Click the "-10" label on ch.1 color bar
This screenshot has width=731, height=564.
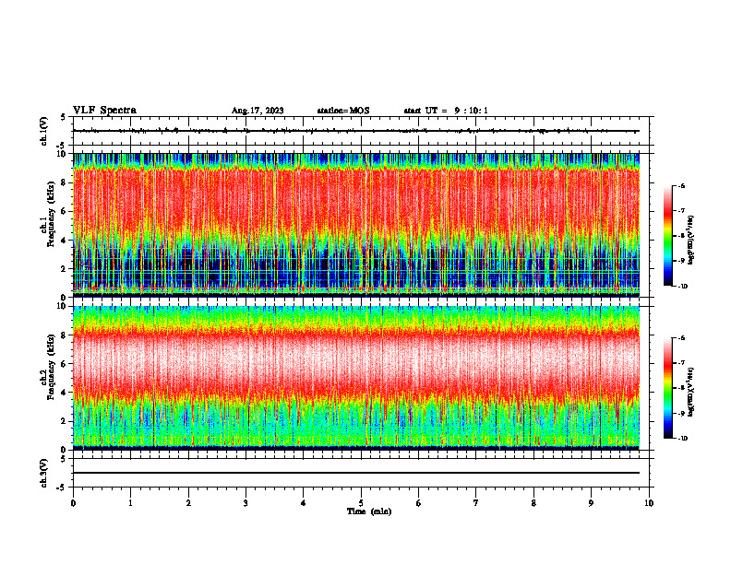[682, 286]
